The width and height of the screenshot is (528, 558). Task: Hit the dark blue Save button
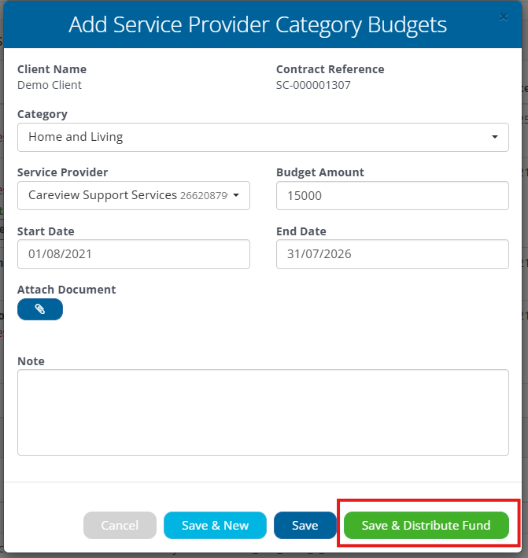(x=305, y=526)
